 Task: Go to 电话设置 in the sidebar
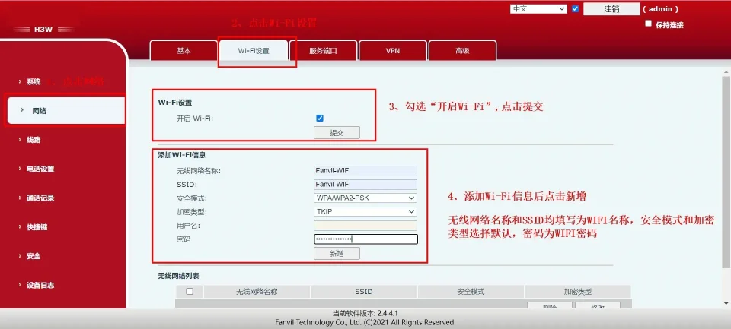(40, 169)
